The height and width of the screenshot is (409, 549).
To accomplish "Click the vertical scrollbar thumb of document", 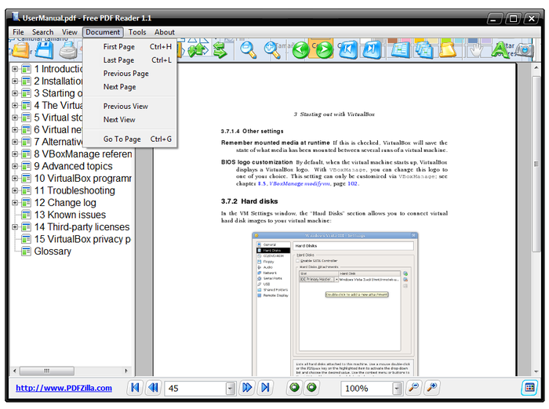I will pyautogui.click(x=536, y=164).
